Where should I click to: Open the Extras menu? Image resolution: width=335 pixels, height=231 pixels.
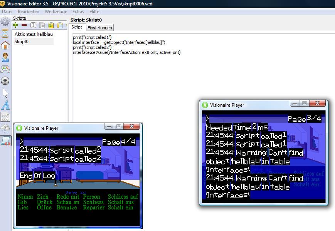78,12
